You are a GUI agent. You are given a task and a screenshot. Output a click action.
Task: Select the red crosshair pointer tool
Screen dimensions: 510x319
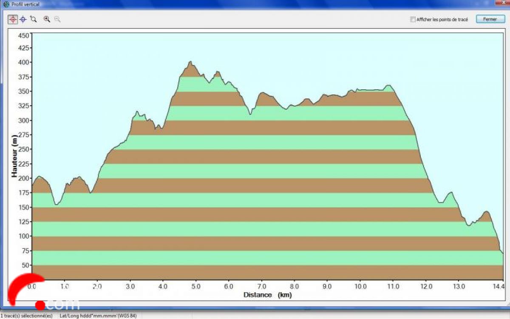(x=12, y=19)
